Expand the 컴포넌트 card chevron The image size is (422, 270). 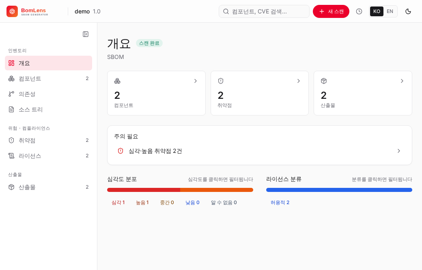point(196,81)
